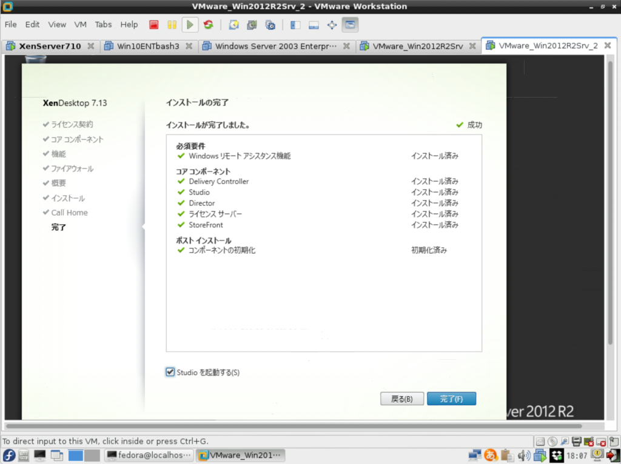Click the network connection tray icon

click(474, 456)
